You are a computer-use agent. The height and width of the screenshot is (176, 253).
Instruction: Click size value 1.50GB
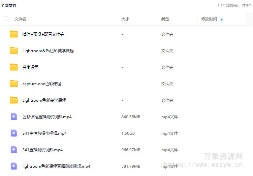click(128, 133)
